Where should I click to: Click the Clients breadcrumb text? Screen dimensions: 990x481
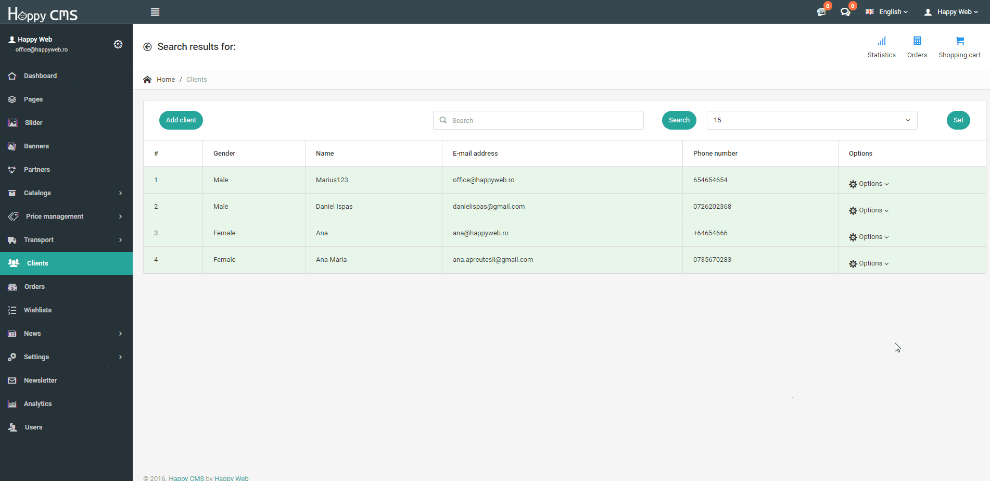197,80
